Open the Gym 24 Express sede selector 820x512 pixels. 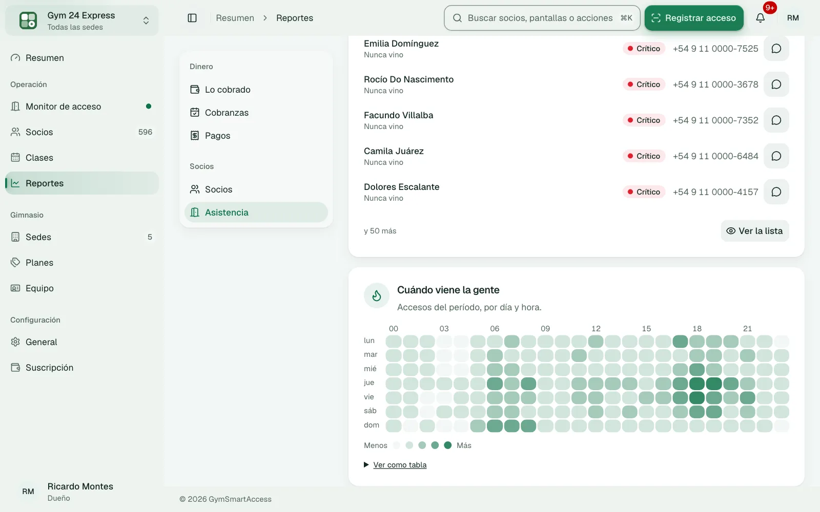(82, 20)
